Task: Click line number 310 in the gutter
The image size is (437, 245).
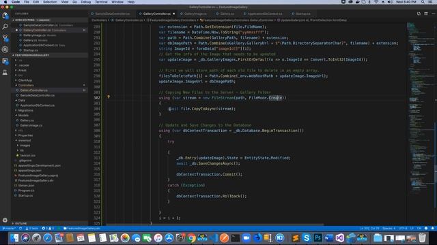Action: (97, 142)
